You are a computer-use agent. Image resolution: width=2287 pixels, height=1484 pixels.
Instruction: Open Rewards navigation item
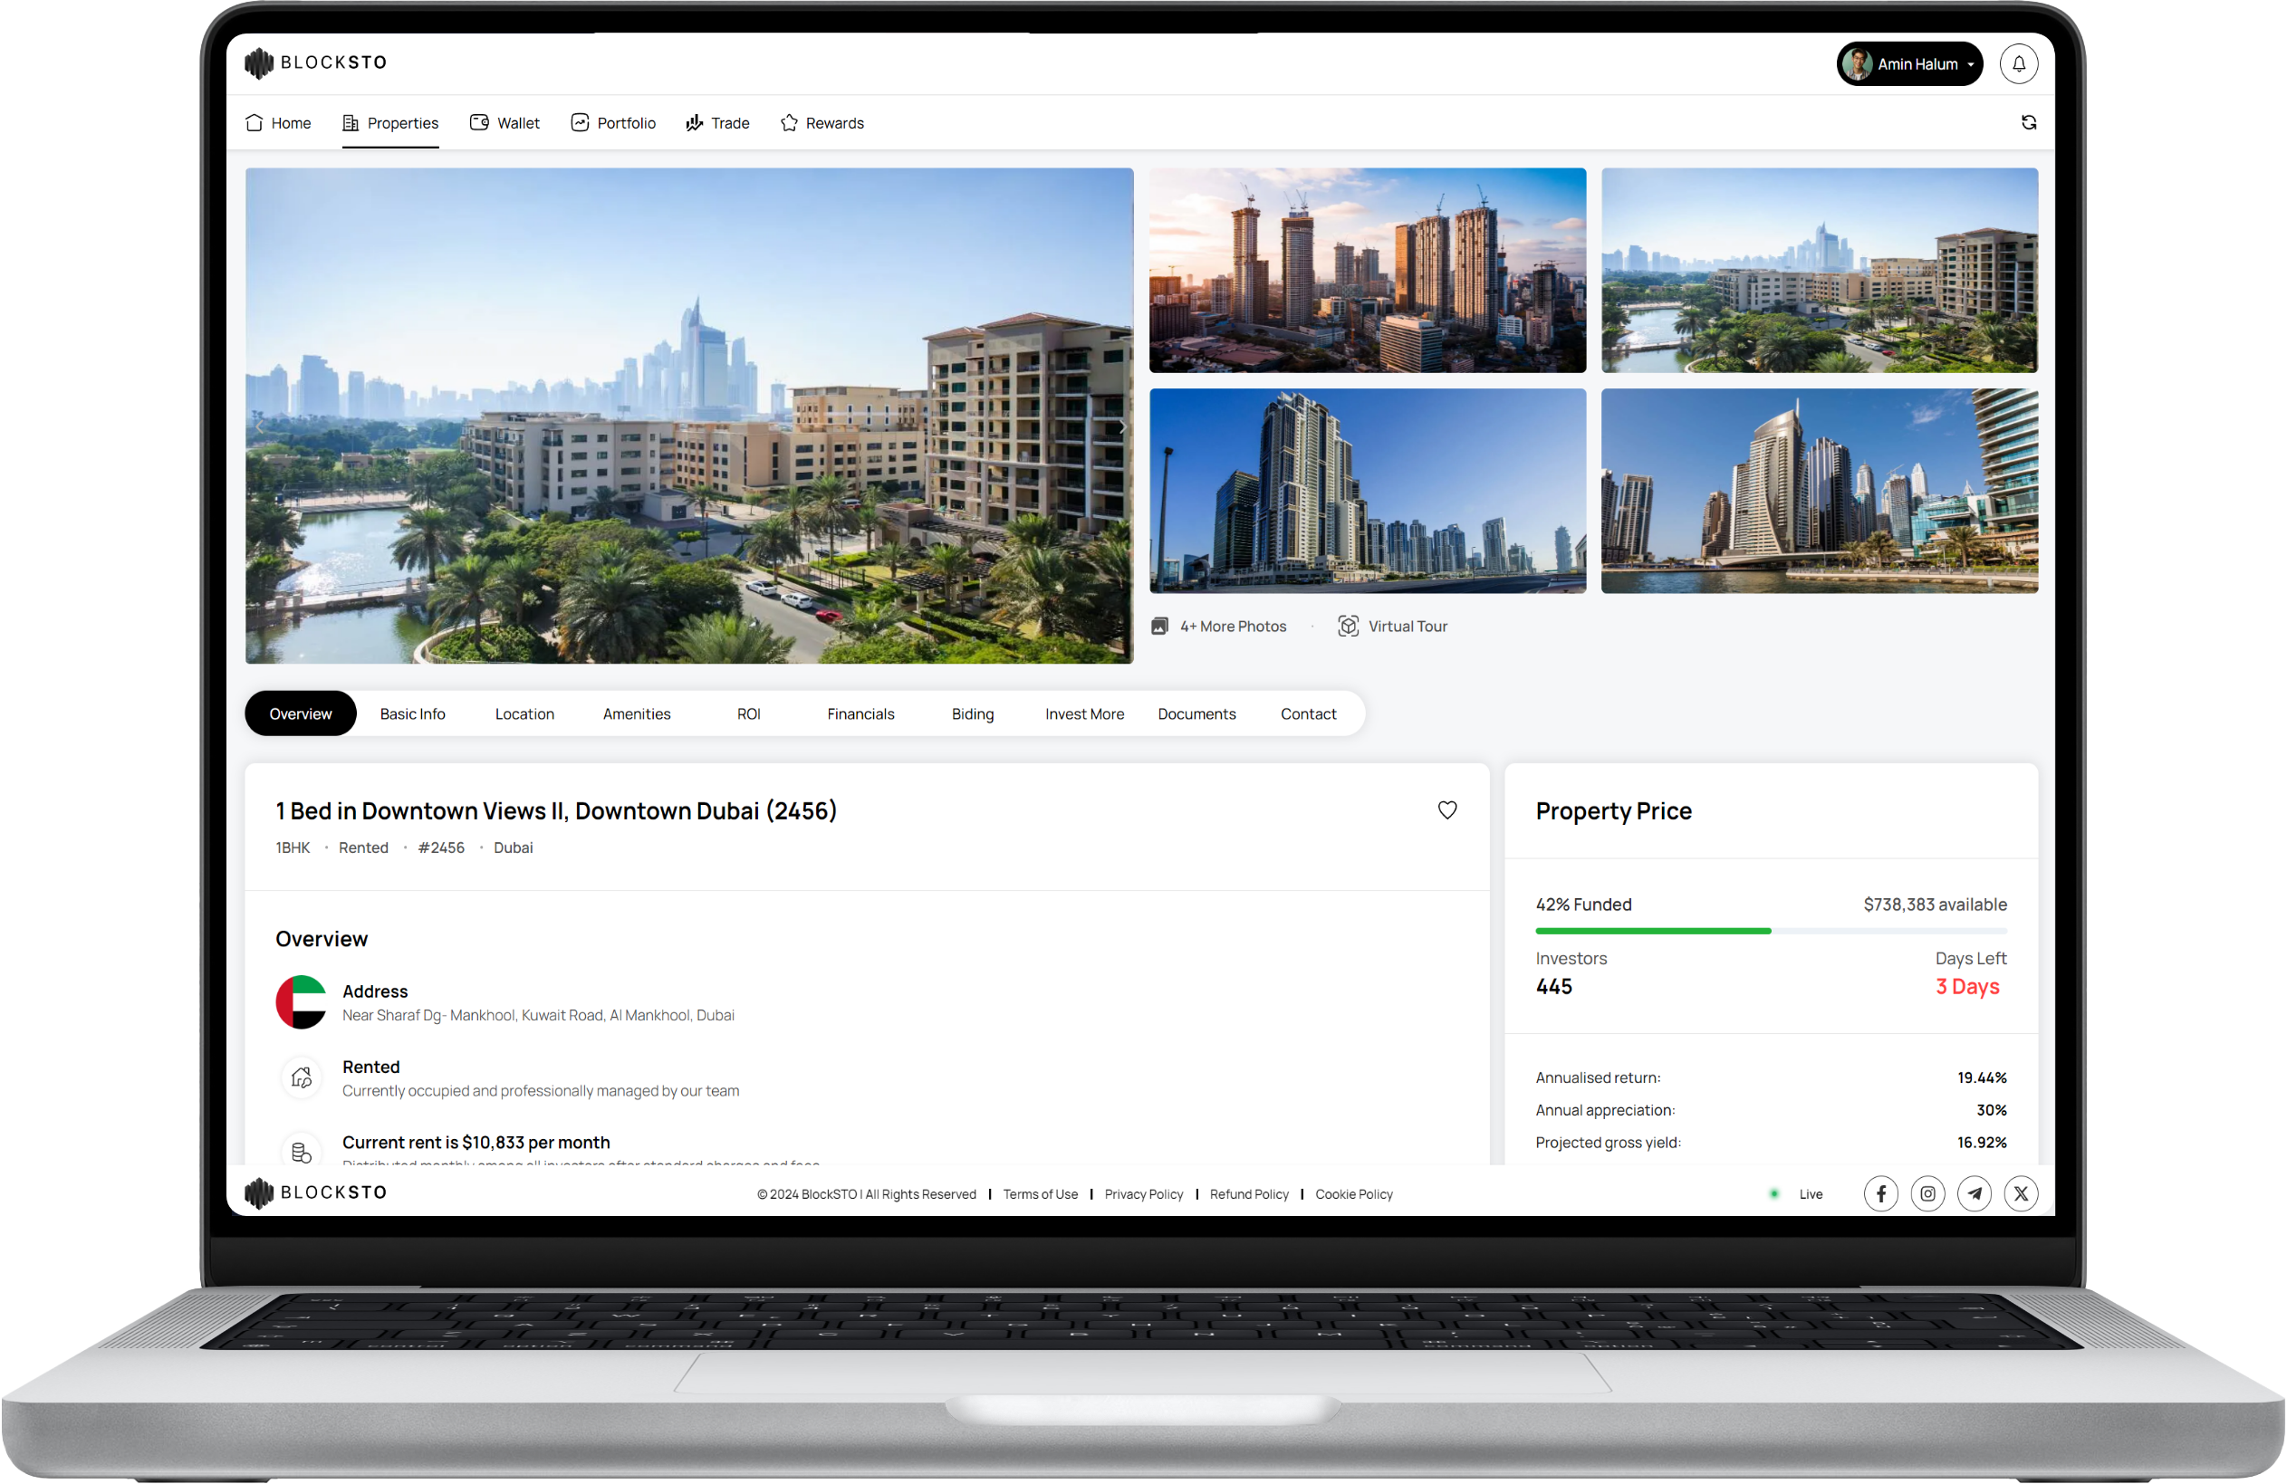click(x=822, y=123)
